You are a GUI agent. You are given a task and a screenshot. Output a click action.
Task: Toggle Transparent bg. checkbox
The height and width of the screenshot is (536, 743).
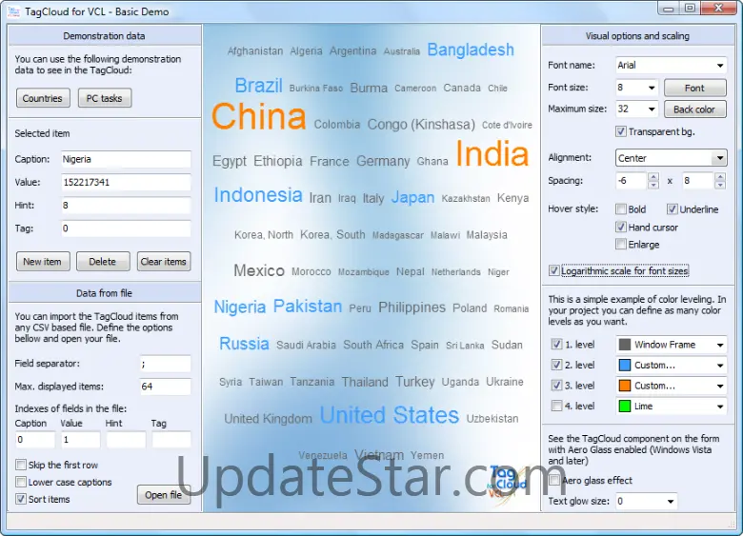[621, 131]
